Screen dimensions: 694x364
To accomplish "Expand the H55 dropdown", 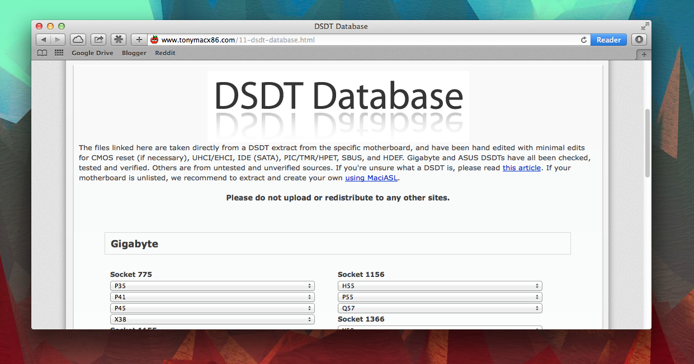I will 440,286.
